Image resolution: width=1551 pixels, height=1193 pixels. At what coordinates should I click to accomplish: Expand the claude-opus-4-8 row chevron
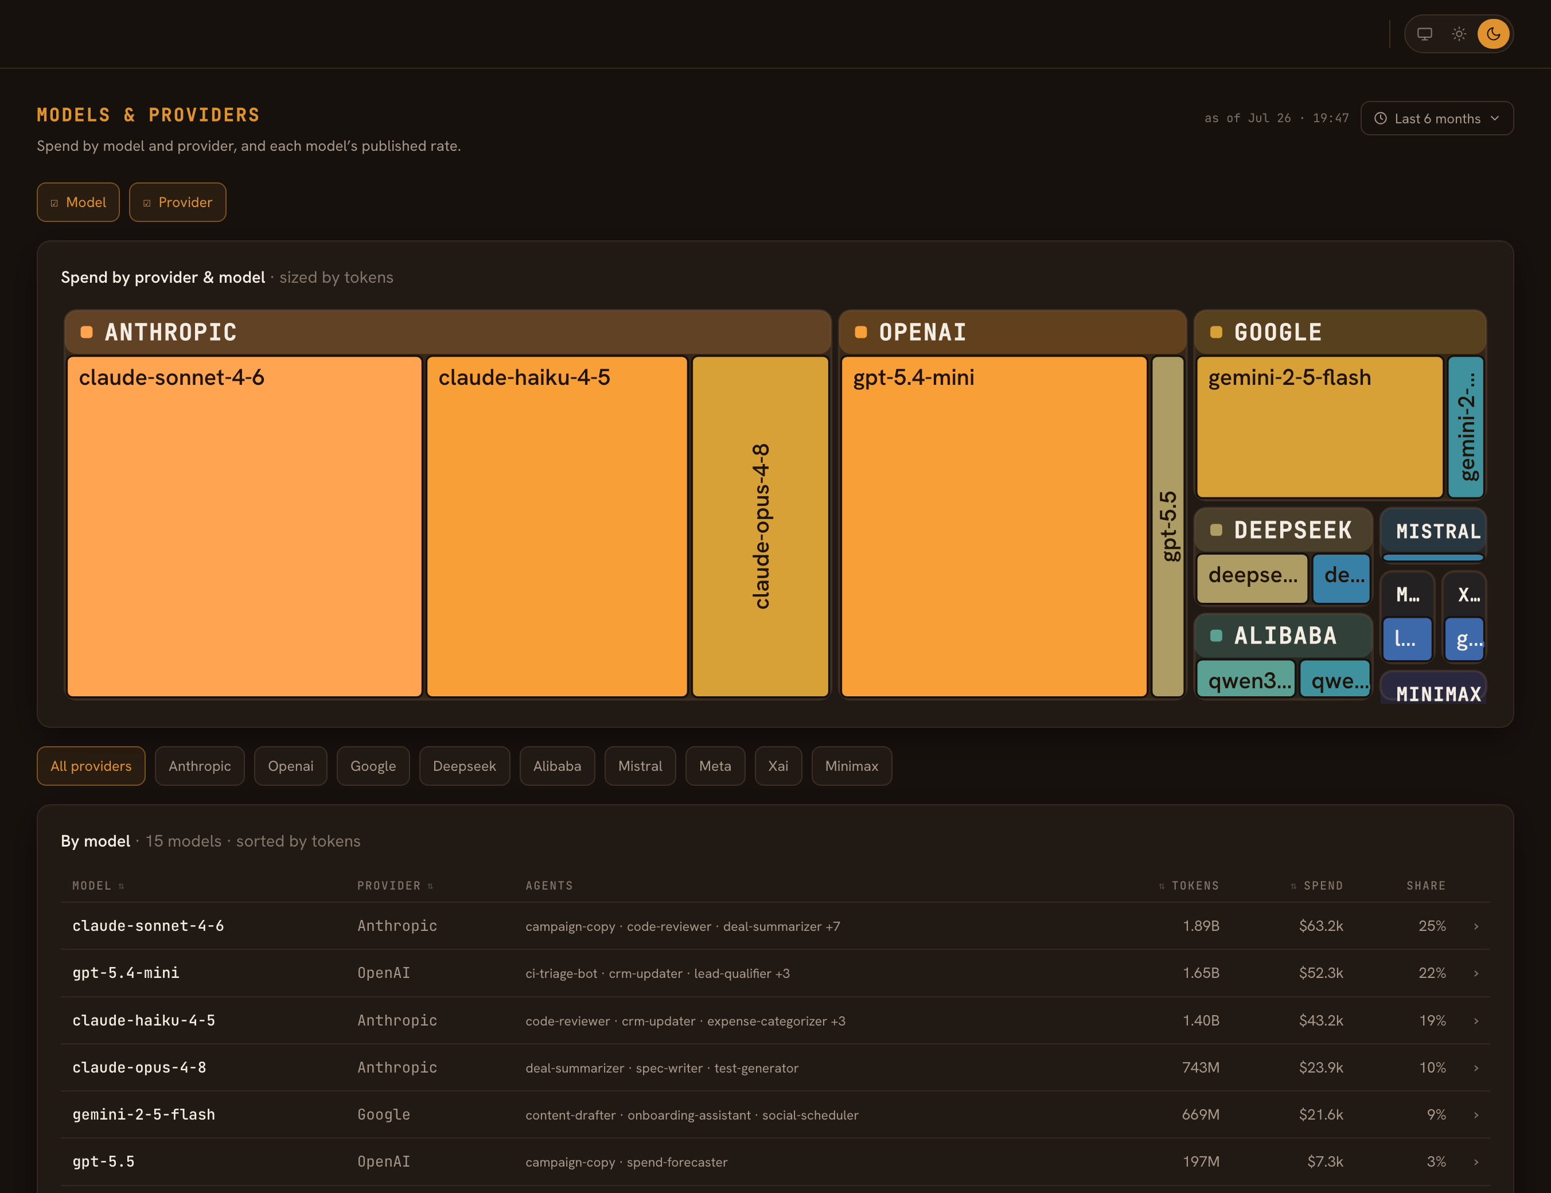(1476, 1068)
